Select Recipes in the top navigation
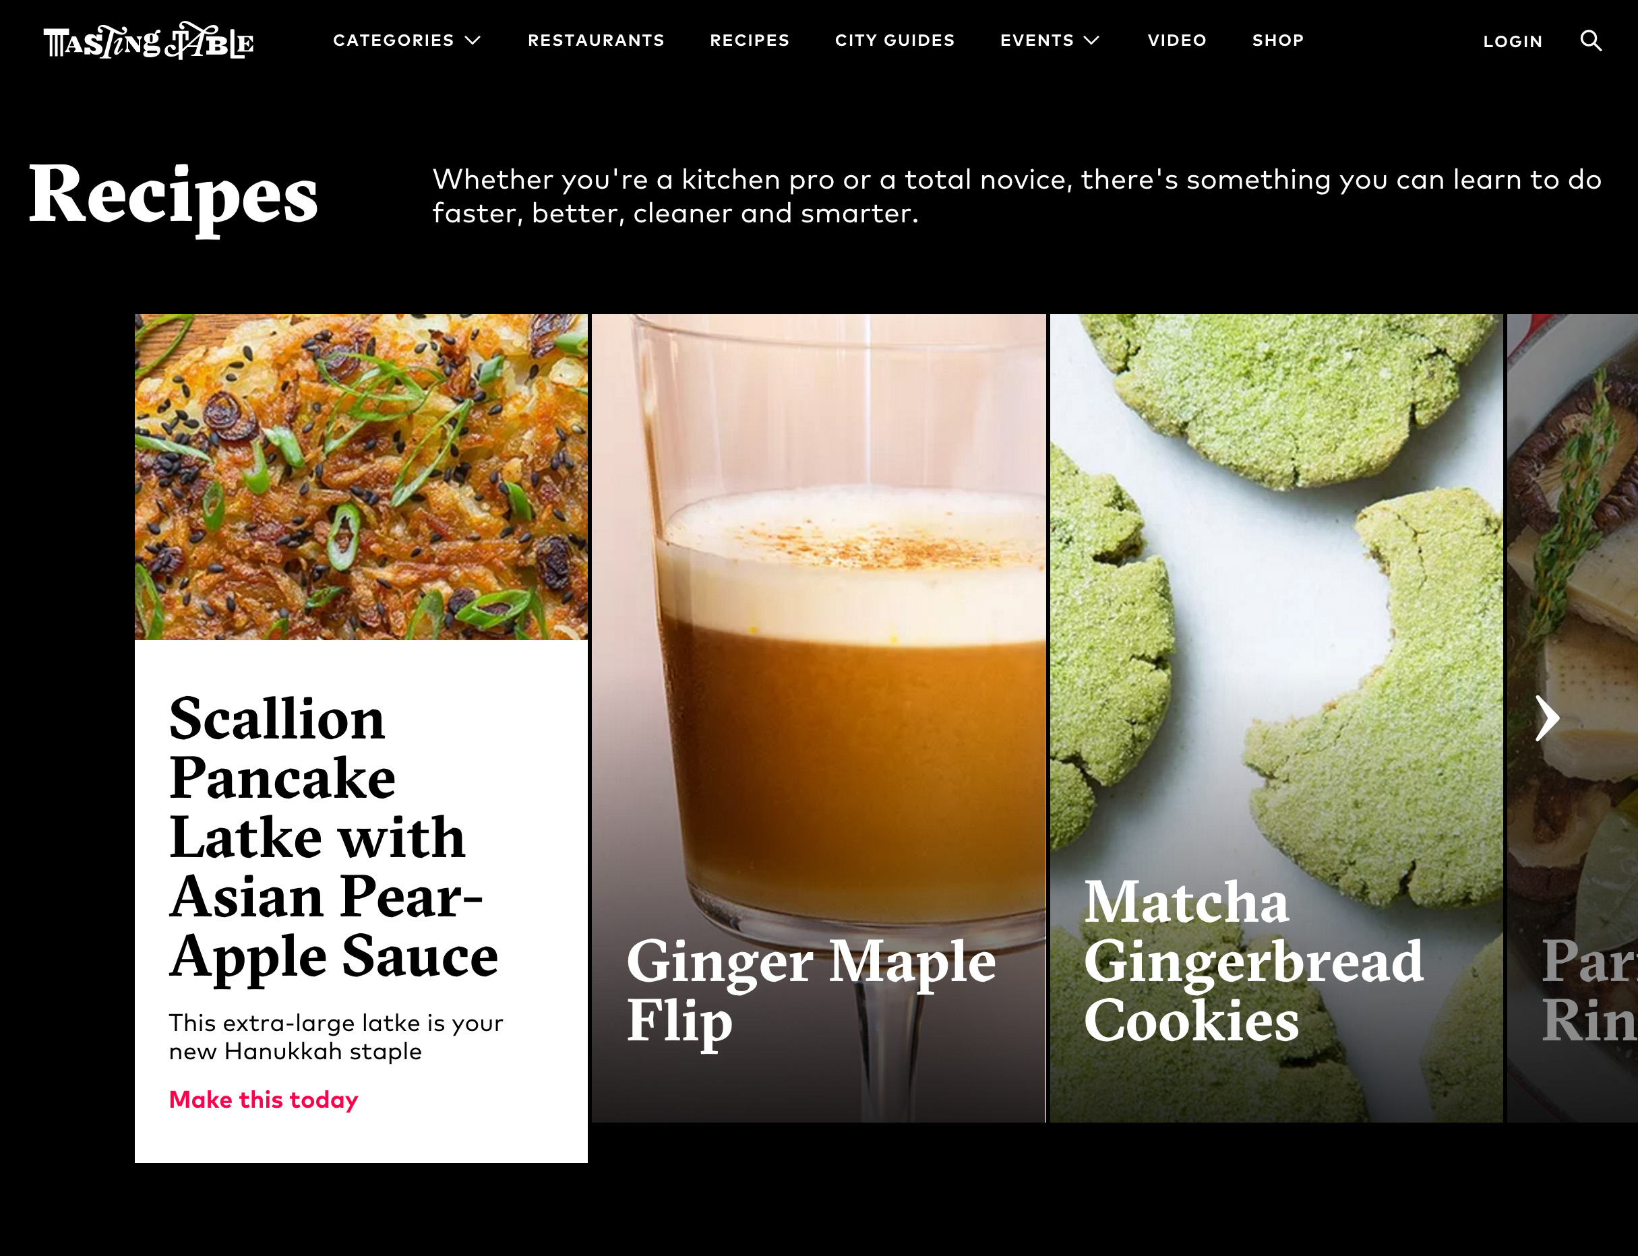Viewport: 1638px width, 1256px height. coord(750,40)
